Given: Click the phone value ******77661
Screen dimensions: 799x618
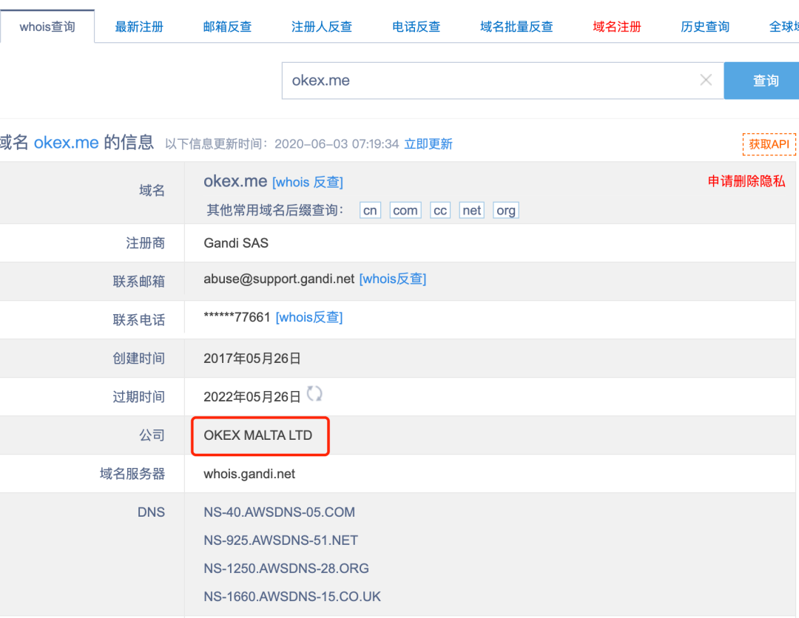Looking at the screenshot, I should (x=237, y=317).
